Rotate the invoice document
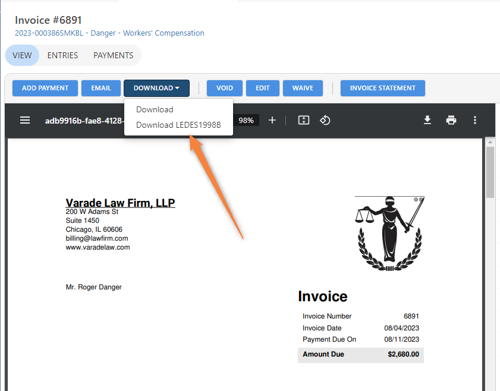This screenshot has width=500, height=391. 325,120
